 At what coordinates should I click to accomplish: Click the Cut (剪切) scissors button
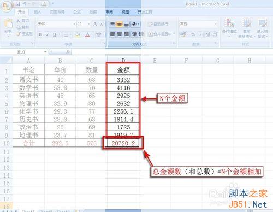click(x=23, y=21)
